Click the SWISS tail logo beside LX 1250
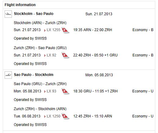The image size is (158, 133). click(65, 116)
